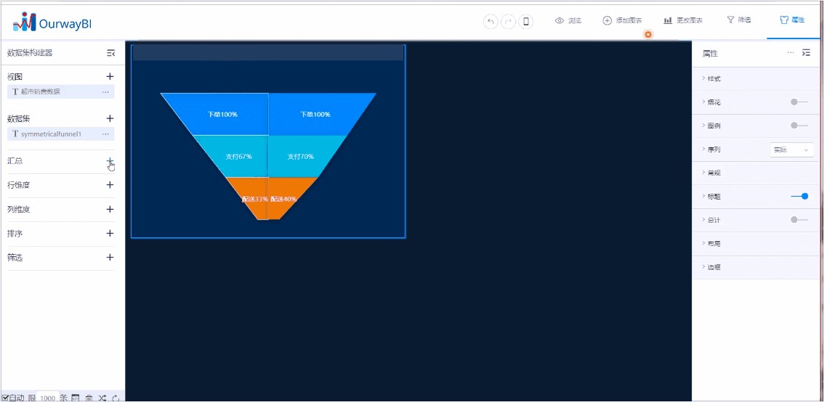824x402 pixels.
Task: Click the 支付70% funnel segment
Action: [301, 157]
